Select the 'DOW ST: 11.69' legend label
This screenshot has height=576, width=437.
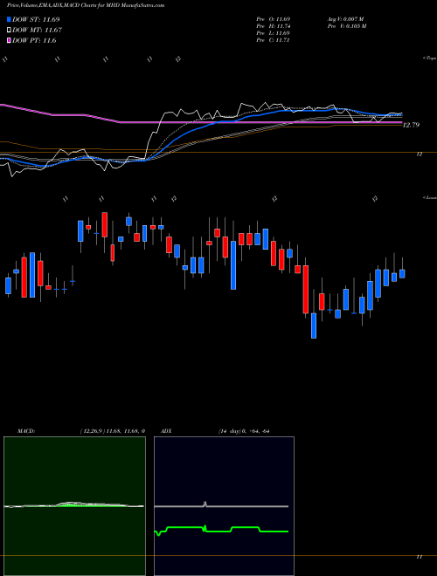36,20
